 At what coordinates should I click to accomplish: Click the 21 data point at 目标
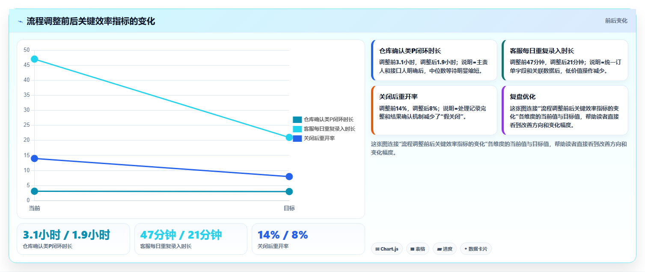[289, 137]
